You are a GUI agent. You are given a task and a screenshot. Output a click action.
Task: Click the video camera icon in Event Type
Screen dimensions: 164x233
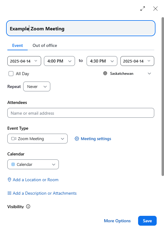point(14,139)
